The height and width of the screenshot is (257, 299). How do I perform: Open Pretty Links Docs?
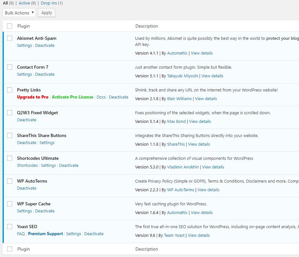[101, 97]
